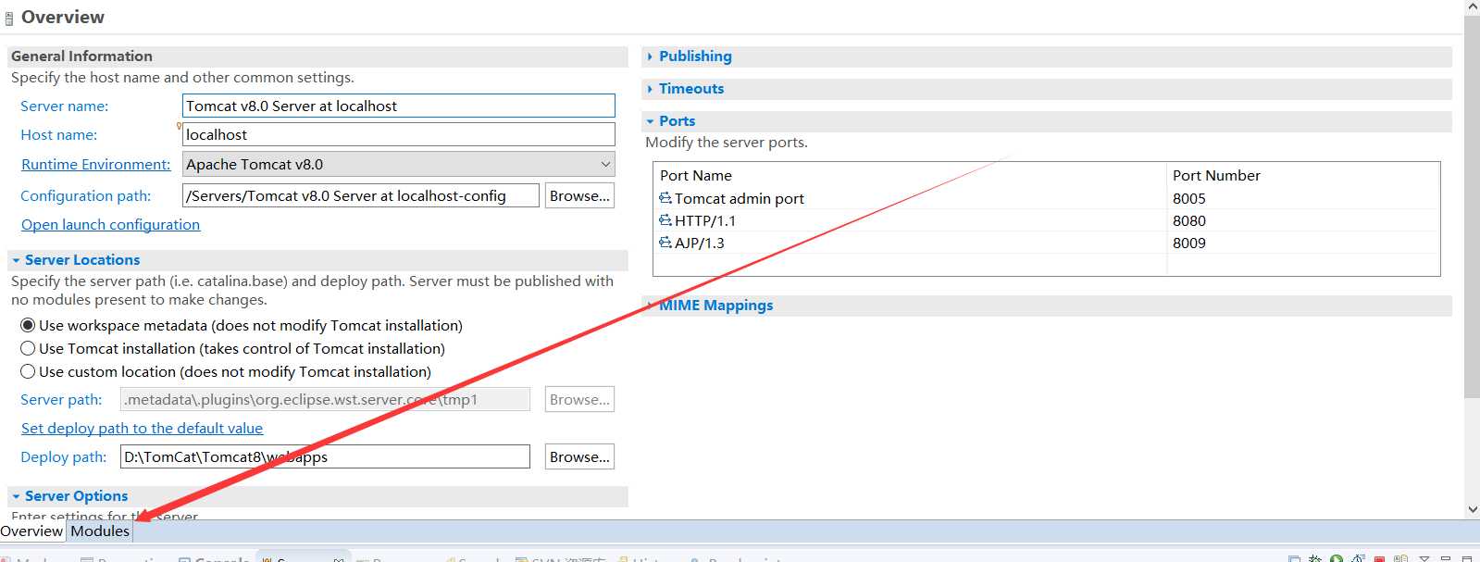Screen dimensions: 1480x562
Task: Click the Server path label
Action: click(x=61, y=399)
